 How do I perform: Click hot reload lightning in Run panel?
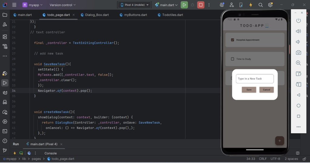(15, 153)
